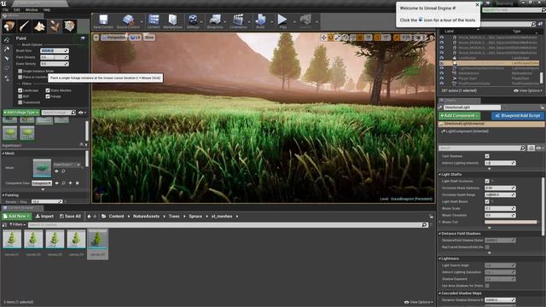Enable the BSP filter checkbox
This screenshot has height=307, width=546.
(x=20, y=96)
